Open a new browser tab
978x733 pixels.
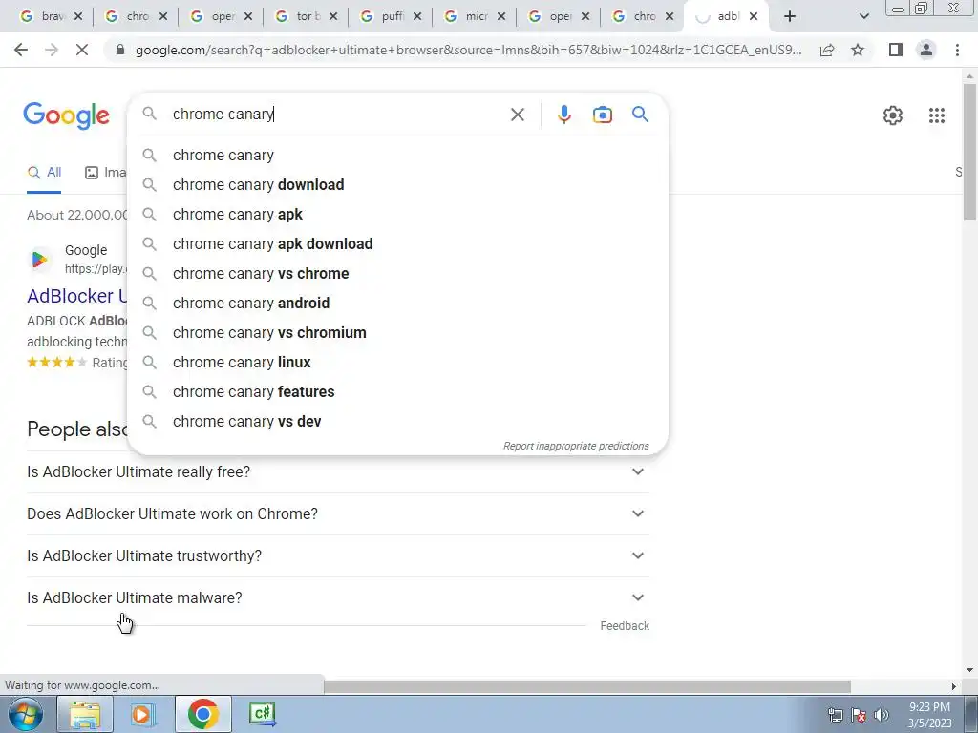(x=790, y=17)
